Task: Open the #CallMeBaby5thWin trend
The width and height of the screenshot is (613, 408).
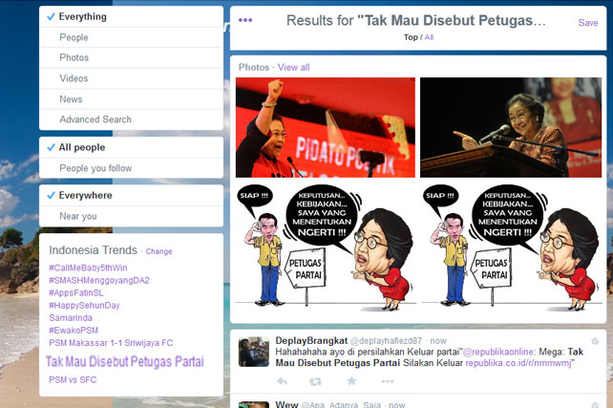Action: click(88, 268)
